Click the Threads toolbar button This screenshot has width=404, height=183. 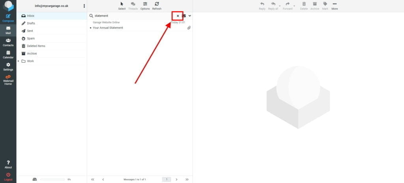click(133, 6)
